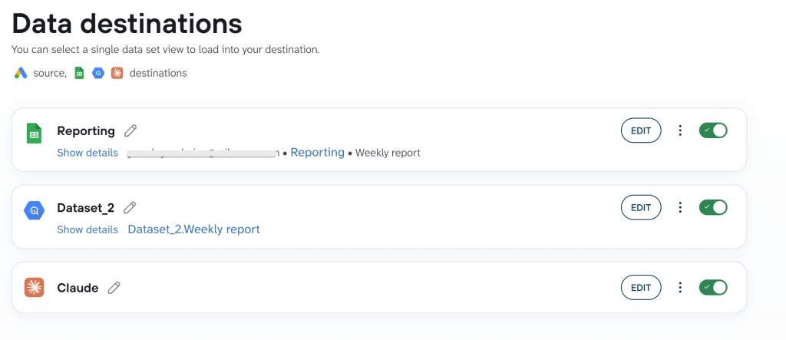Click the Claude icon on Claude card
Viewport: 786px width, 340px height.
pos(34,287)
